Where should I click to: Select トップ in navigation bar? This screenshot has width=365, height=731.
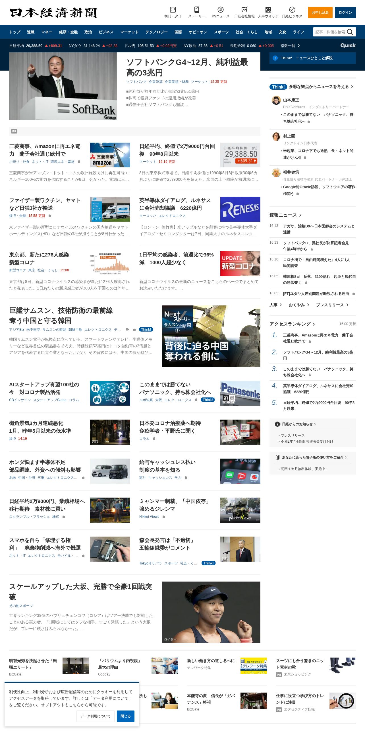(x=15, y=32)
